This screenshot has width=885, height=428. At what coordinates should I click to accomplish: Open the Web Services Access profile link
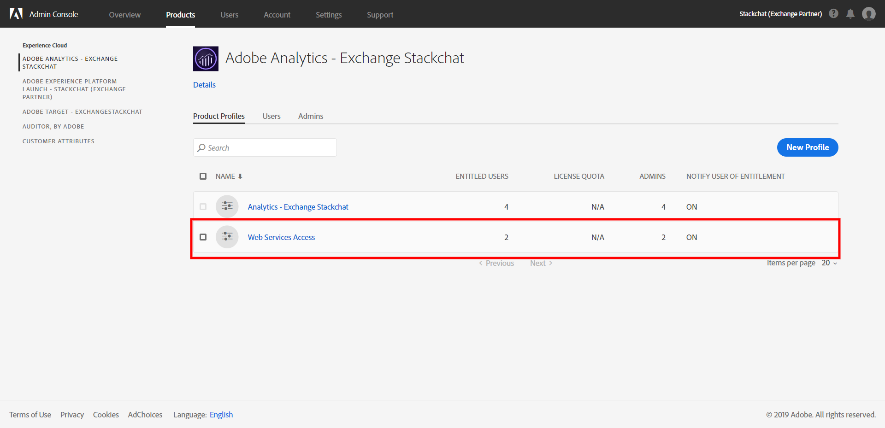click(x=282, y=237)
